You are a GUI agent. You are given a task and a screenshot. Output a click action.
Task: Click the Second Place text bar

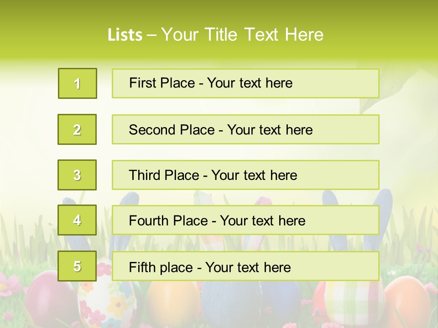245,129
